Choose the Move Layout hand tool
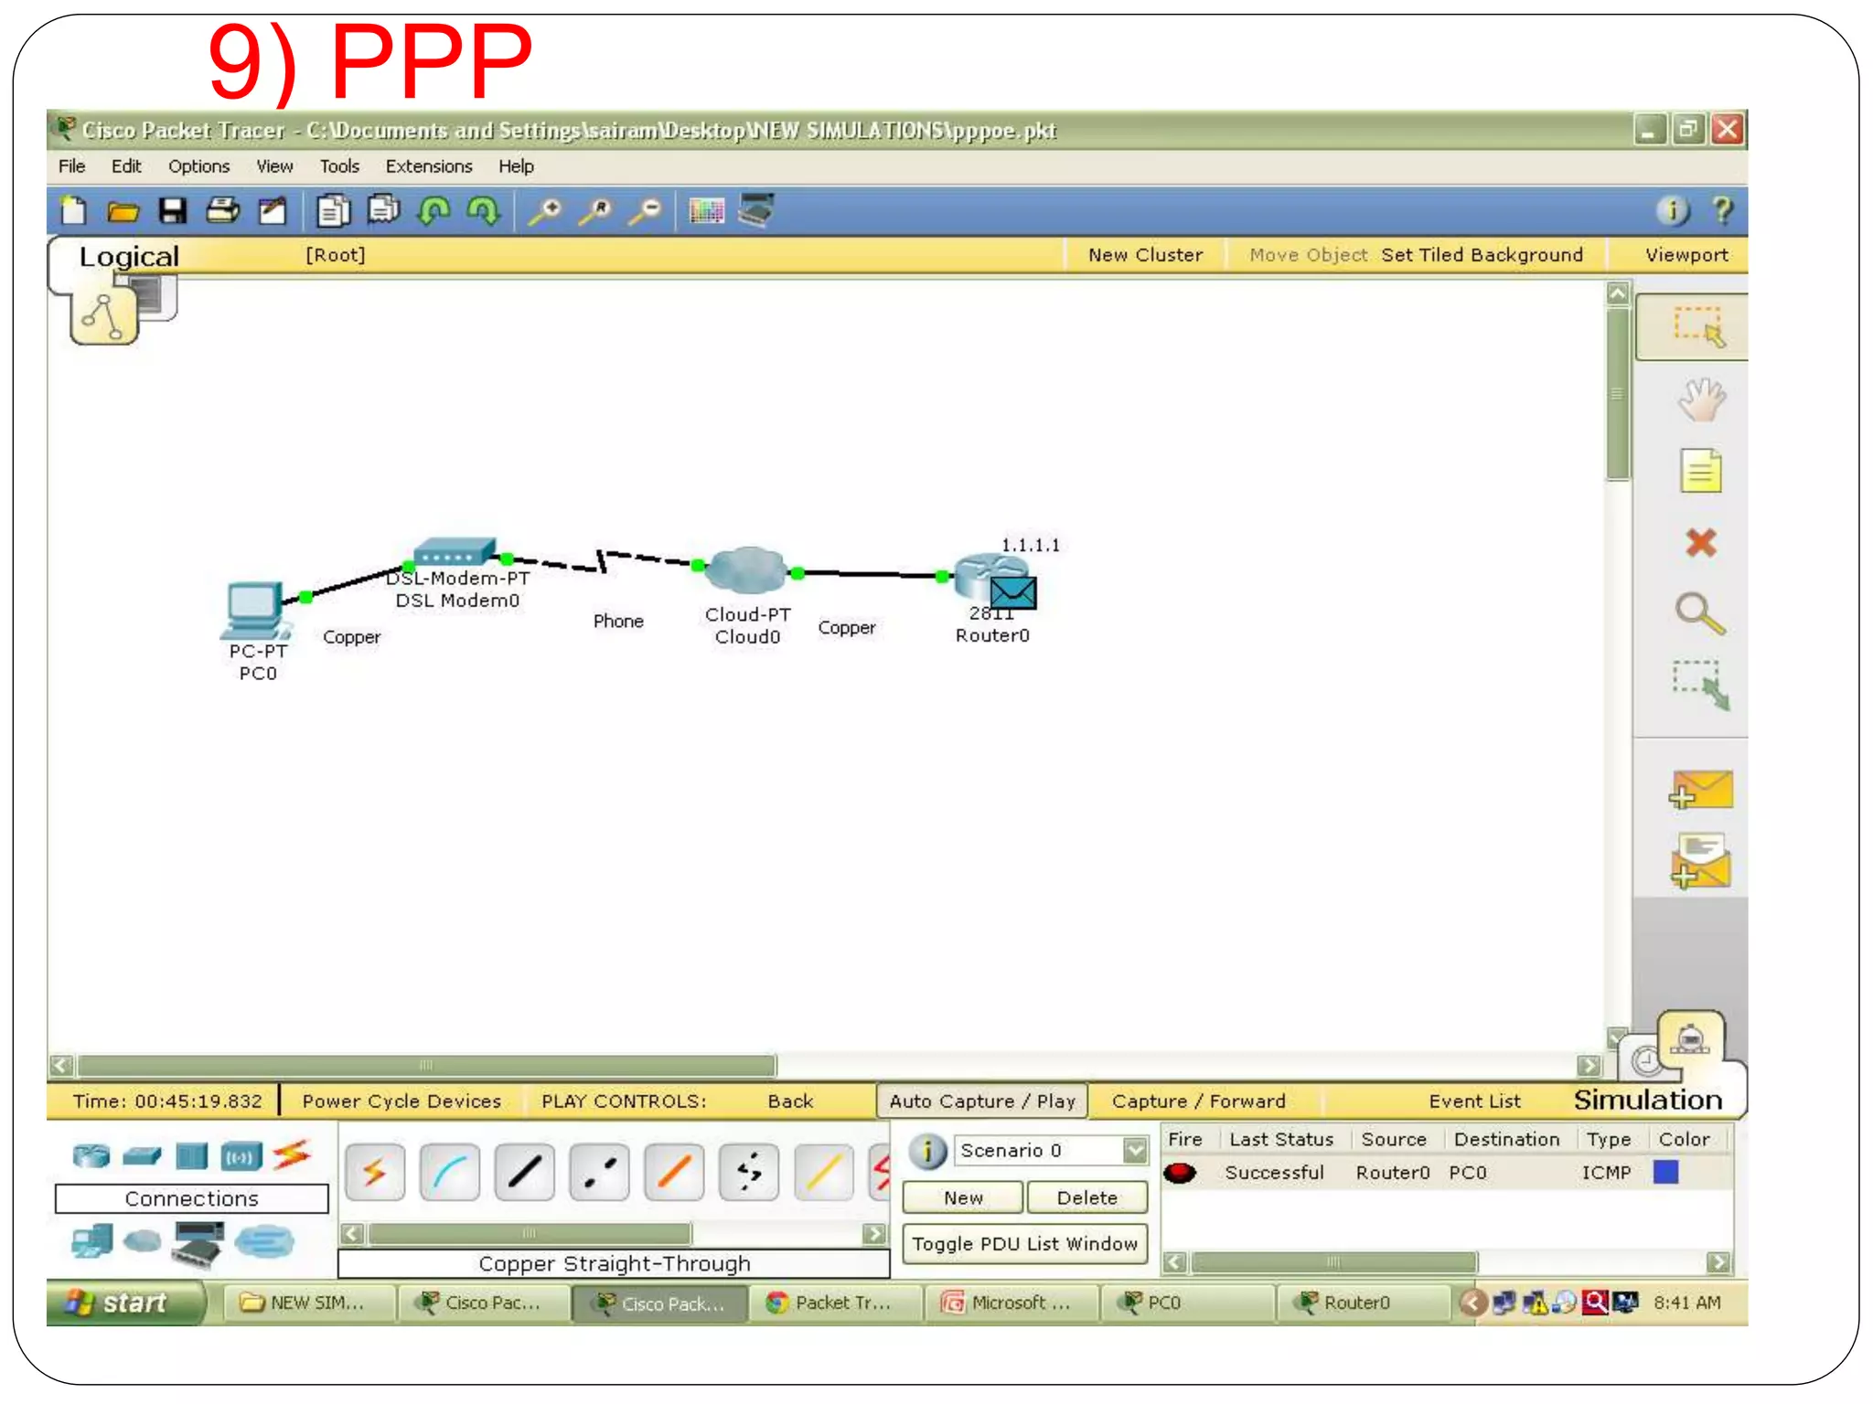1873x1404 pixels. coord(1701,400)
